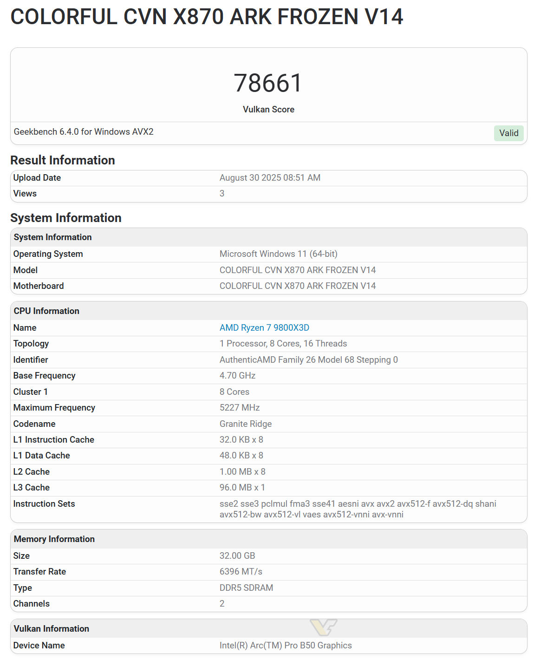
Task: Click the Operating System label
Action: [48, 254]
